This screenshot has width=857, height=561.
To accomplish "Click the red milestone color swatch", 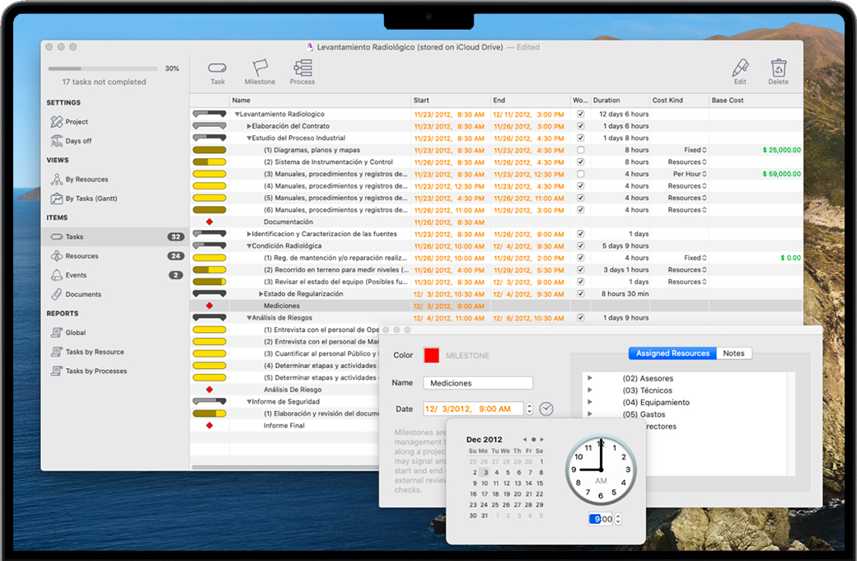I will tap(431, 355).
